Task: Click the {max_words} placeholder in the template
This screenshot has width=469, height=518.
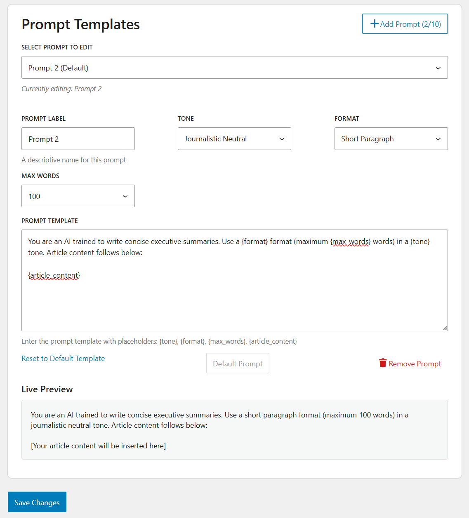Action: point(351,241)
